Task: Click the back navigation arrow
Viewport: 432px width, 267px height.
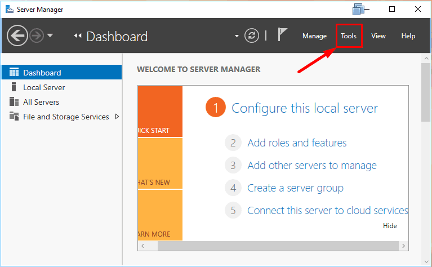Action: point(17,35)
